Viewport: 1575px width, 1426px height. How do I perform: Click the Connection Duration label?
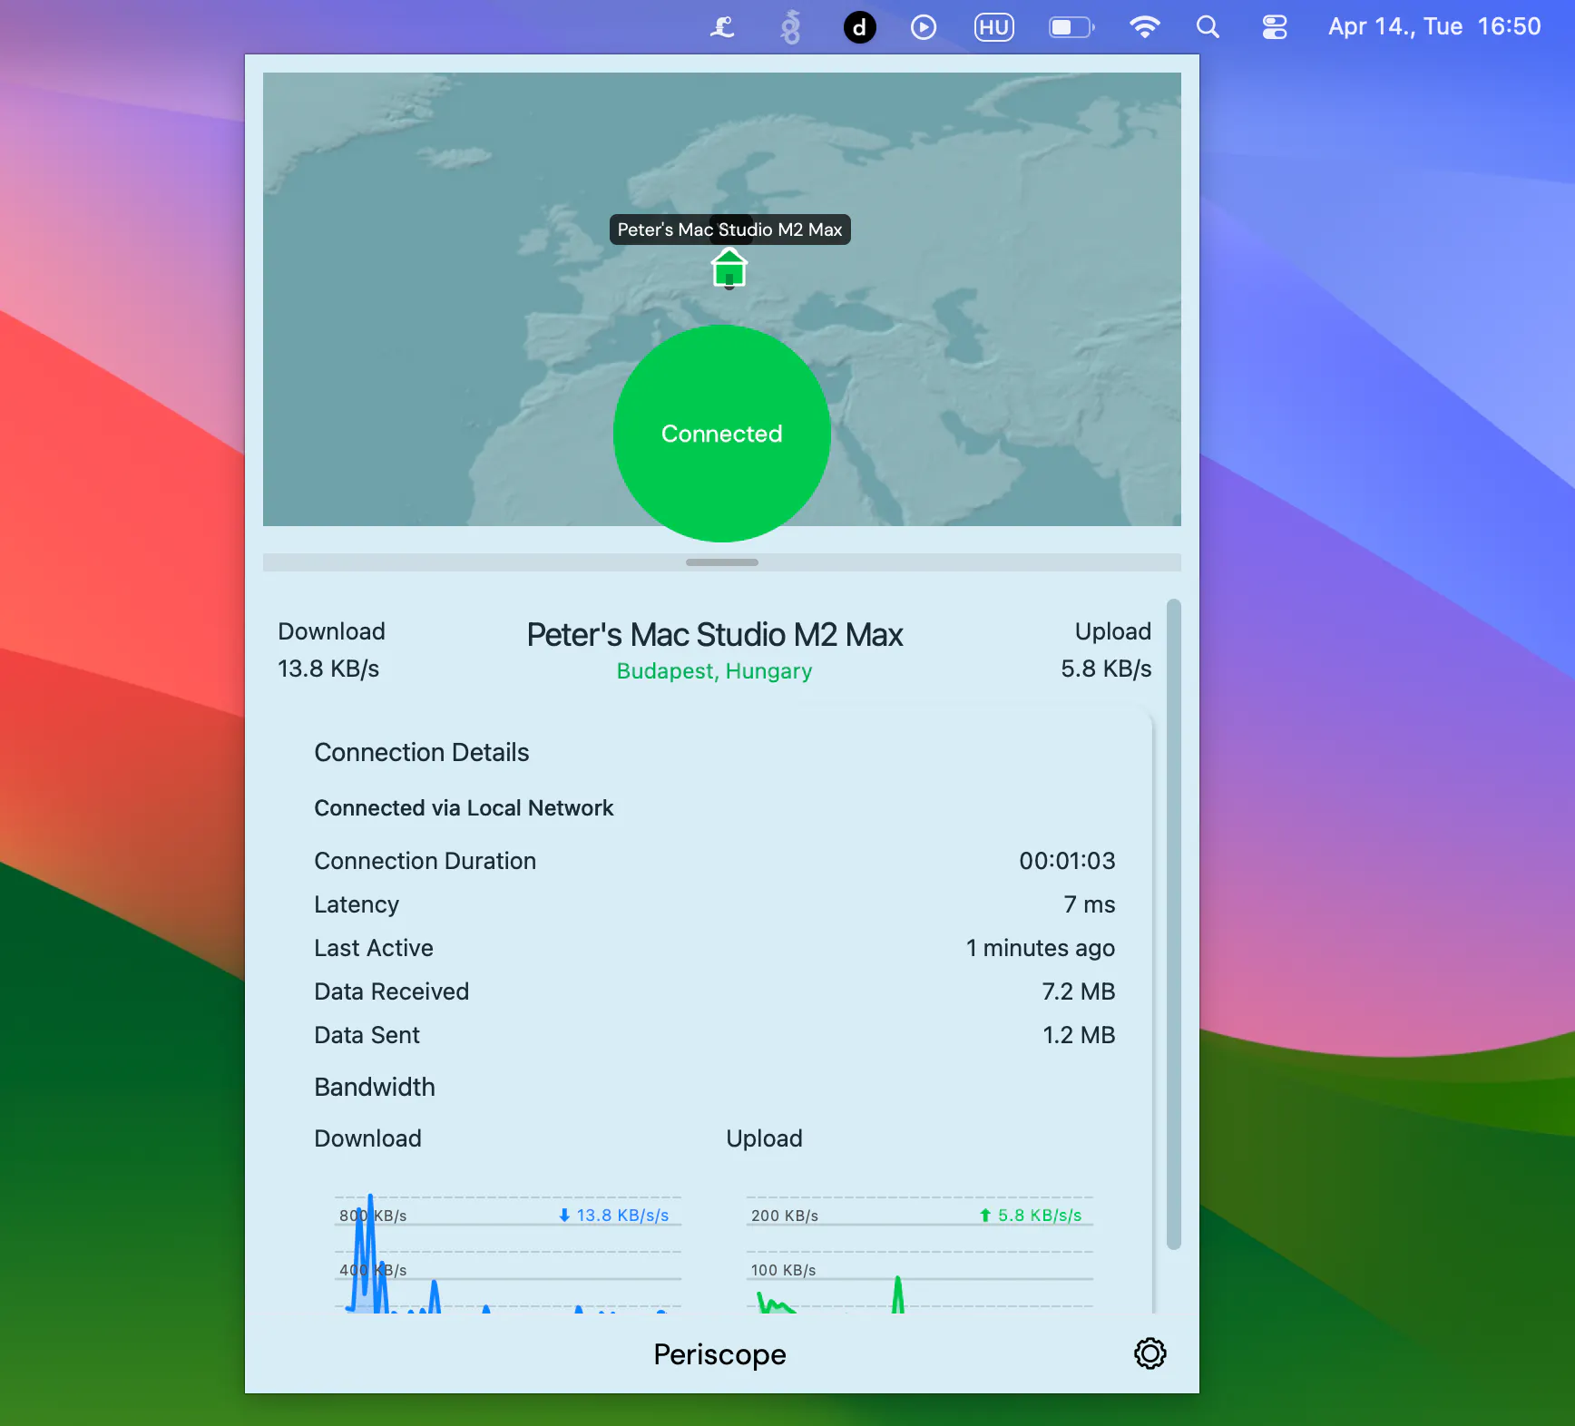point(426,861)
